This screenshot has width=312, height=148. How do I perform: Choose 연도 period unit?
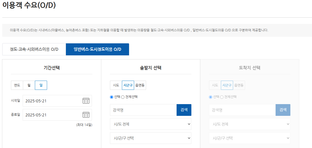(x=17, y=85)
